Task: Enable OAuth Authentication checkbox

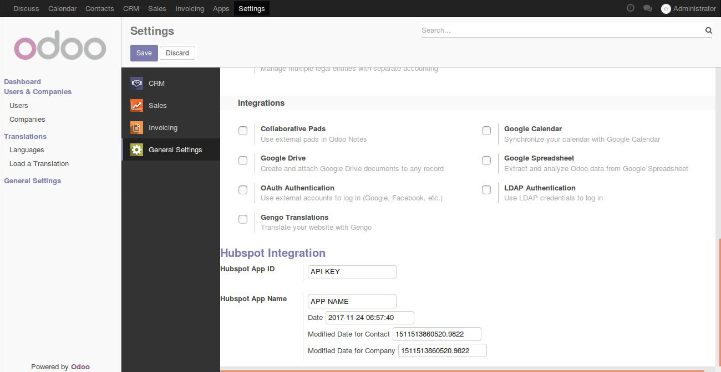Action: [243, 190]
